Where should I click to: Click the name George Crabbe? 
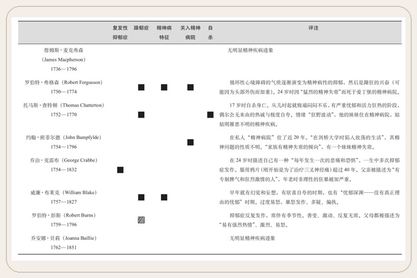click(x=79, y=160)
